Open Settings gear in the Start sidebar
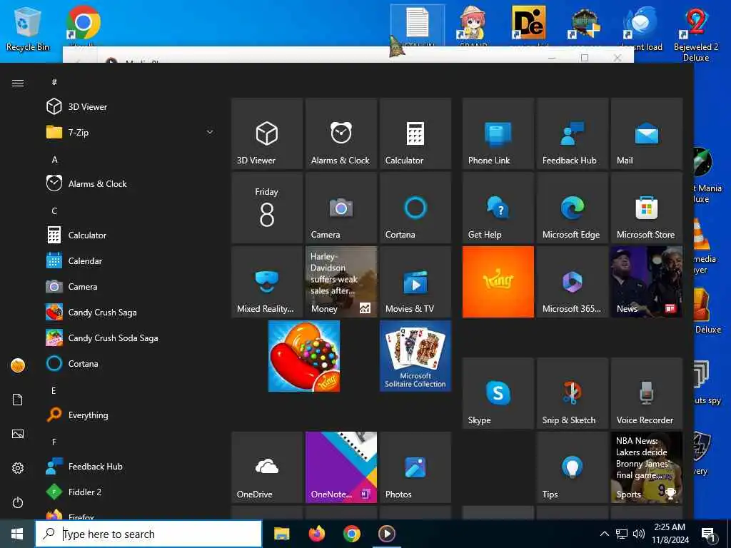731x548 pixels. tap(18, 468)
